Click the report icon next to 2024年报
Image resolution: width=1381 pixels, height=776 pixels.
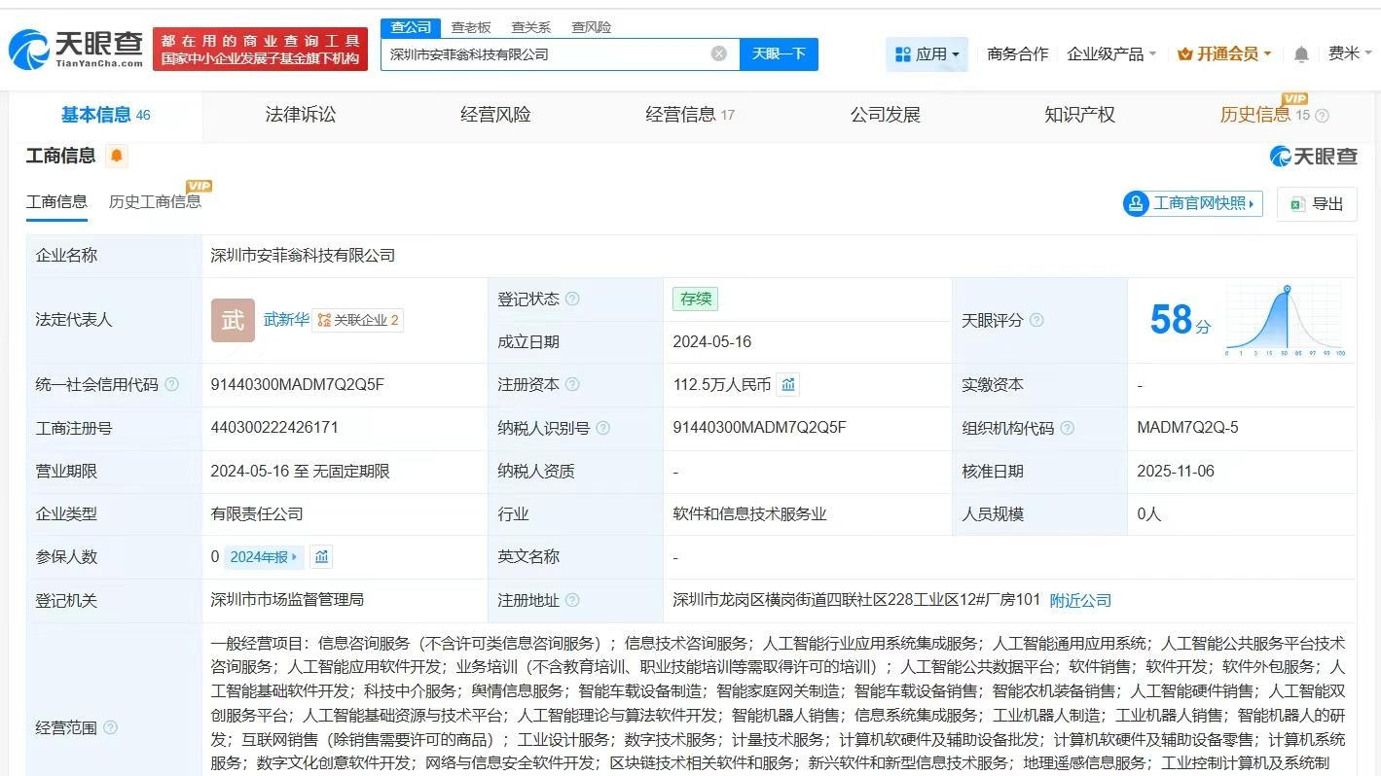click(321, 556)
